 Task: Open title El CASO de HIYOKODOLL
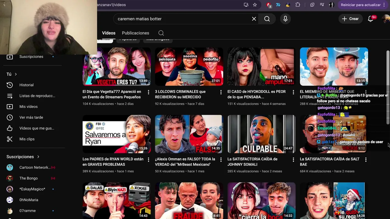coord(257,94)
